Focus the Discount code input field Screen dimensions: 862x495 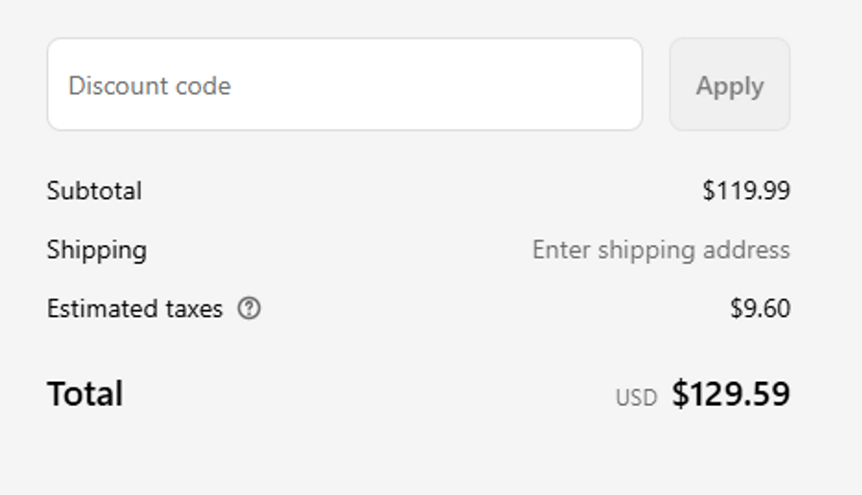[344, 85]
